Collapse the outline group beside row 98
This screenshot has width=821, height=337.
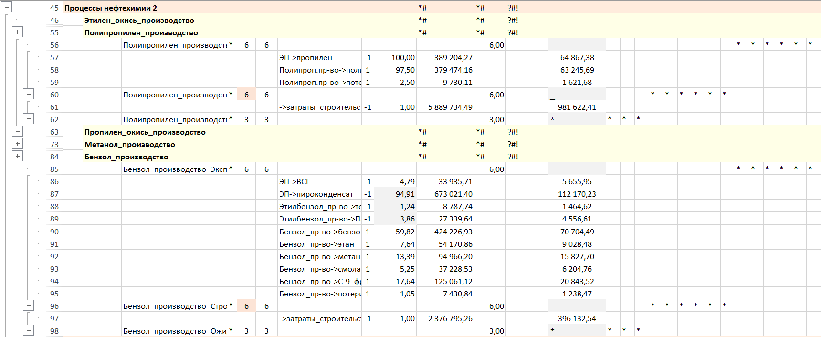[29, 330]
